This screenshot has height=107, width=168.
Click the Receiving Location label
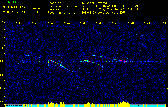(62, 6)
